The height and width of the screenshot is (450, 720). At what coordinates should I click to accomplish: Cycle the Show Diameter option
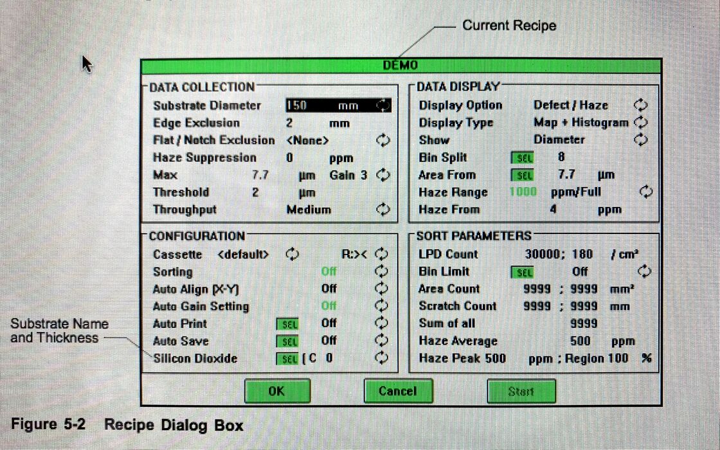pyautogui.click(x=640, y=140)
